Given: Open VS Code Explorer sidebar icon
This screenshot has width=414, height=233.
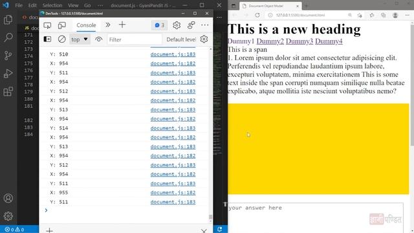Looking at the screenshot, I should [x=8, y=20].
